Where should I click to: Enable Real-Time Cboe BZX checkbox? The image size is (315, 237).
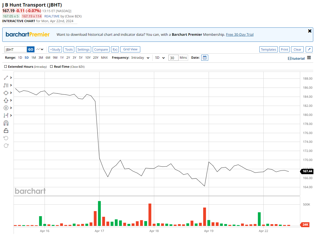(51, 67)
